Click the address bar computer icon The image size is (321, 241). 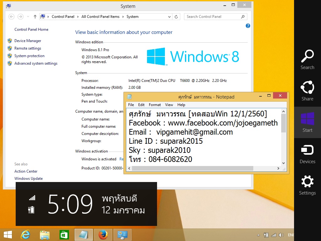click(43, 17)
